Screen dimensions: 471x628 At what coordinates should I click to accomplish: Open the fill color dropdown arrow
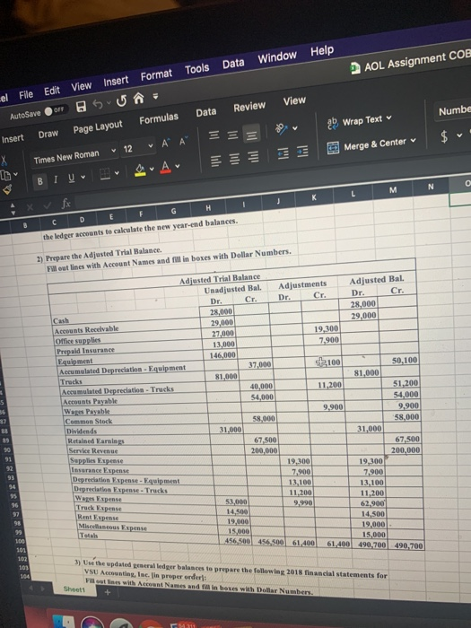152,169
